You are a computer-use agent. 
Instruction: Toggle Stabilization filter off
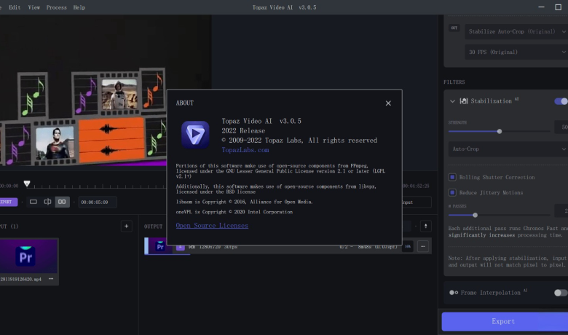click(x=561, y=101)
